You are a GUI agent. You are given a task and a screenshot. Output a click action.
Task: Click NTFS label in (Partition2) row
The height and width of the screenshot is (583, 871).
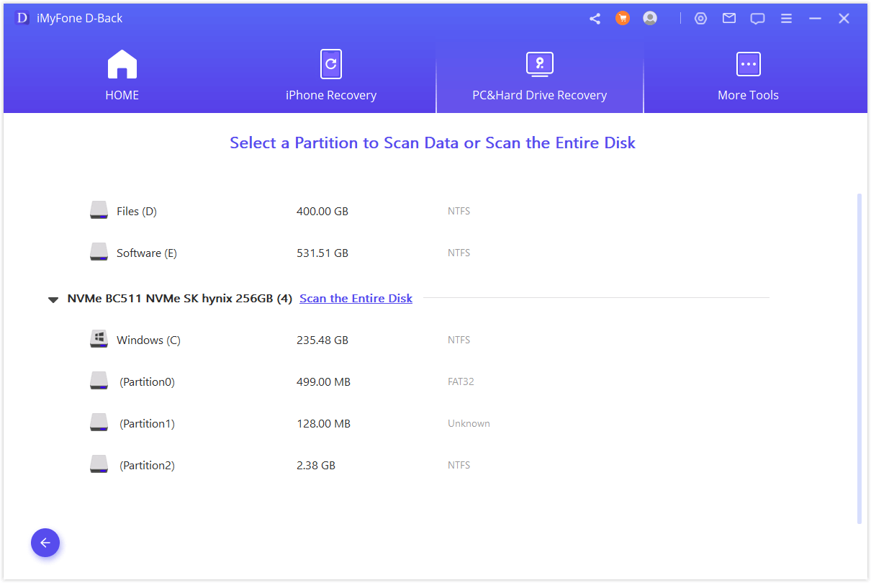(459, 465)
